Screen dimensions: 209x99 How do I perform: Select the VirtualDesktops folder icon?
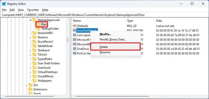35,72
